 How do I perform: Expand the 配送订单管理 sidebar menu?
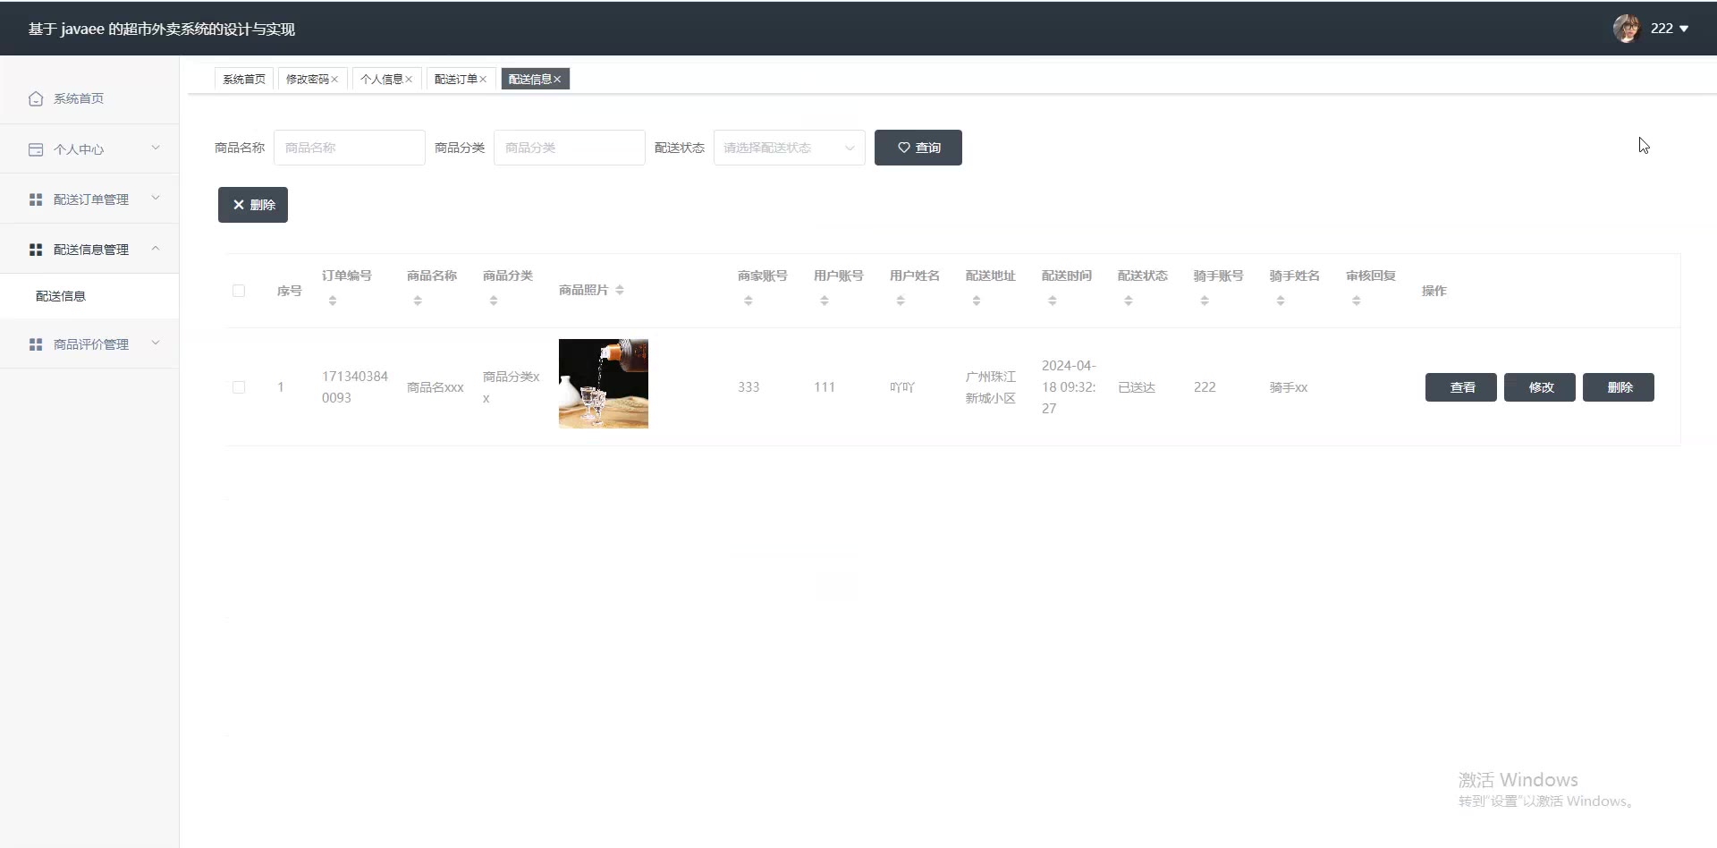tap(89, 199)
